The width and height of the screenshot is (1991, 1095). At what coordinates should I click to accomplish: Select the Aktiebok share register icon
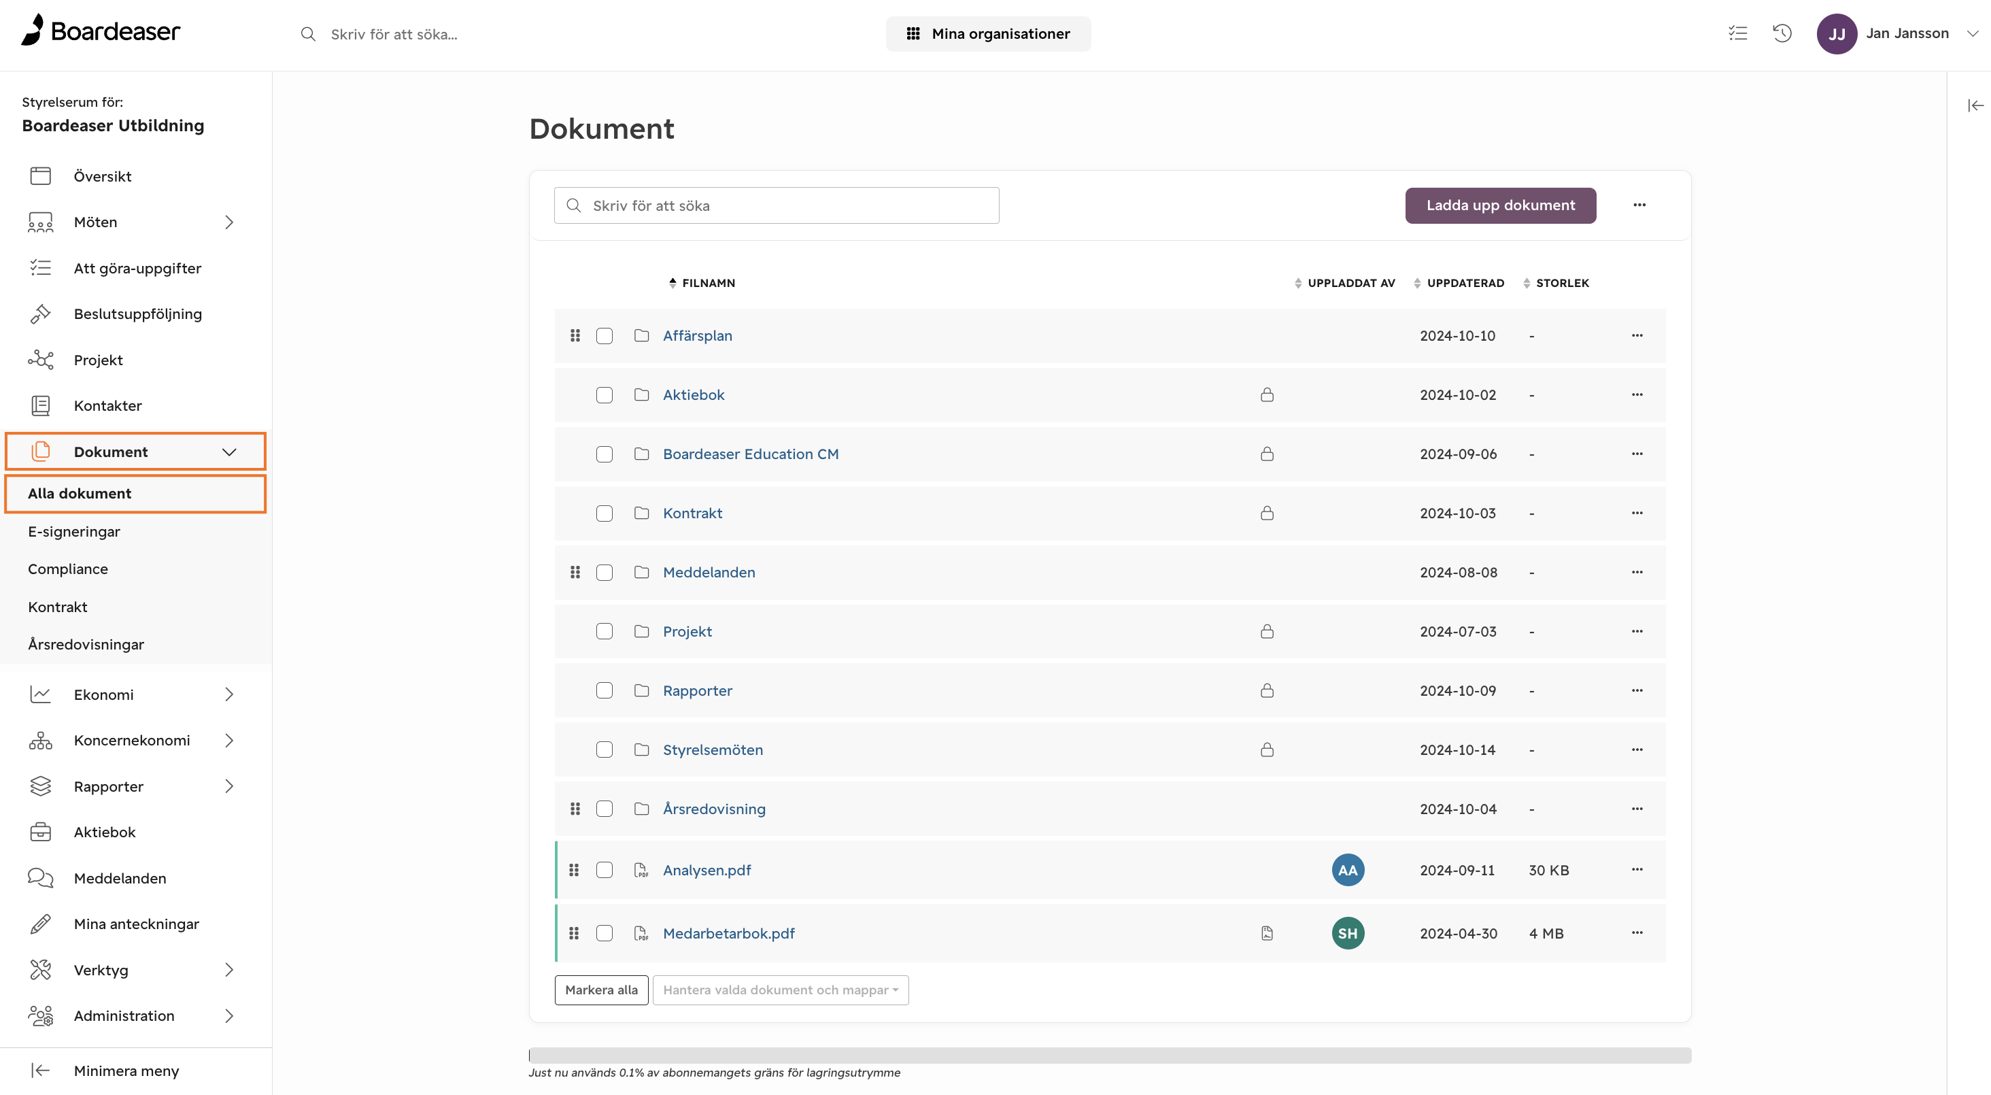pyautogui.click(x=40, y=831)
